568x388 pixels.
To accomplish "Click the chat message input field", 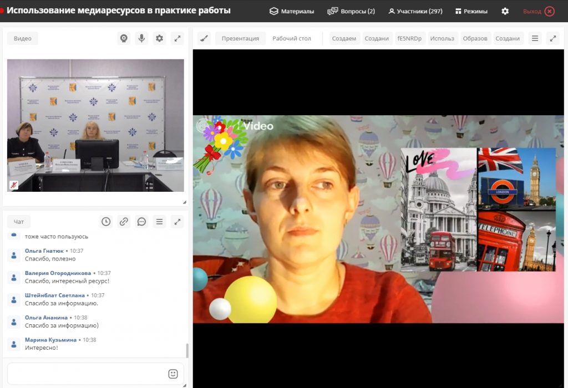I will pyautogui.click(x=86, y=374).
